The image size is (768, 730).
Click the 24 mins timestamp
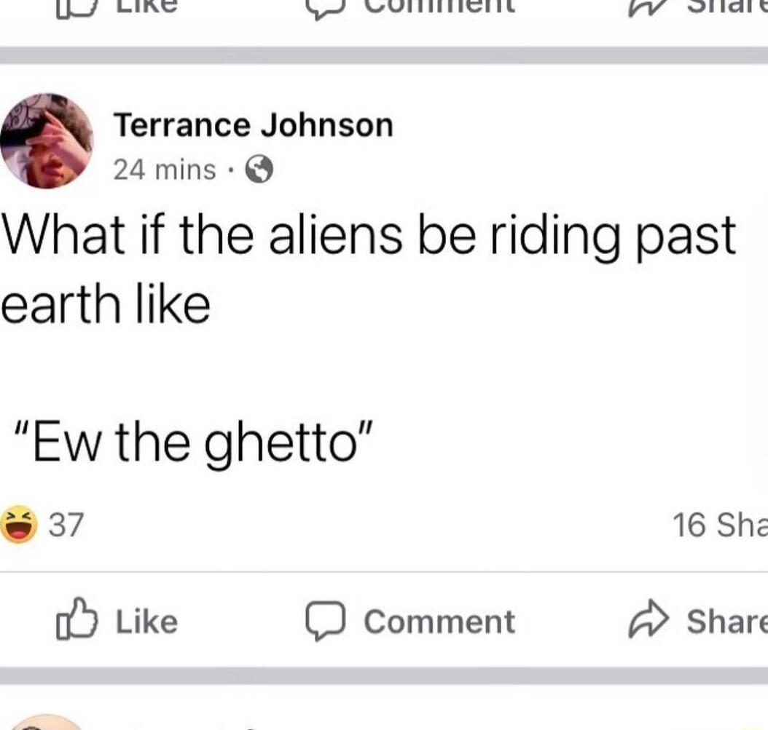165,170
